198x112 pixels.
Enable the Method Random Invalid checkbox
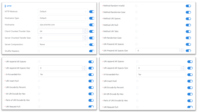[136, 6]
